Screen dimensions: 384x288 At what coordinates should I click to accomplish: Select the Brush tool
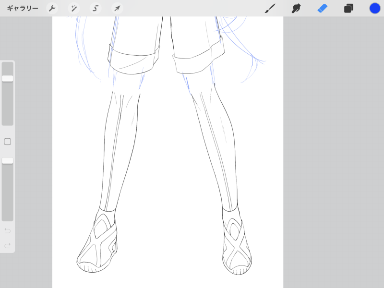270,9
